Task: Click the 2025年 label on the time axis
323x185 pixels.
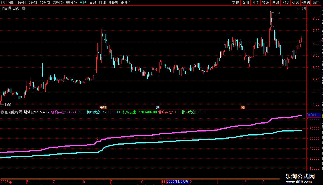Action: 6,182
